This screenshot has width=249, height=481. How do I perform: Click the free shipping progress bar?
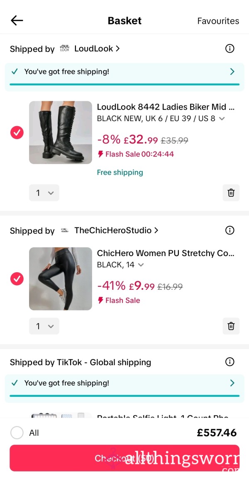(124, 85)
